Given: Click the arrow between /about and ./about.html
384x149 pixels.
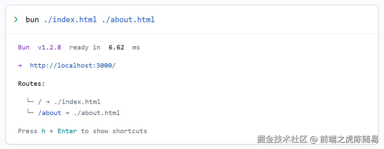Looking at the screenshot, I should (x=67, y=113).
